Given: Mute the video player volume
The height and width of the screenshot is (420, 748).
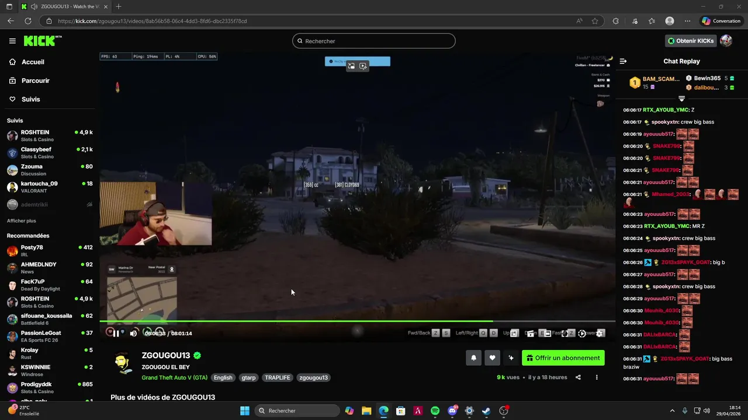Looking at the screenshot, I should point(133,333).
